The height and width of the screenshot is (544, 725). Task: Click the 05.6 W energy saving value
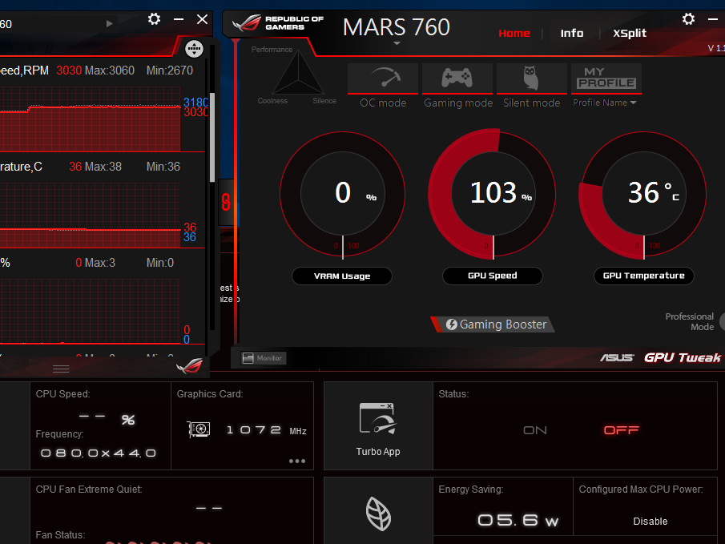[518, 521]
